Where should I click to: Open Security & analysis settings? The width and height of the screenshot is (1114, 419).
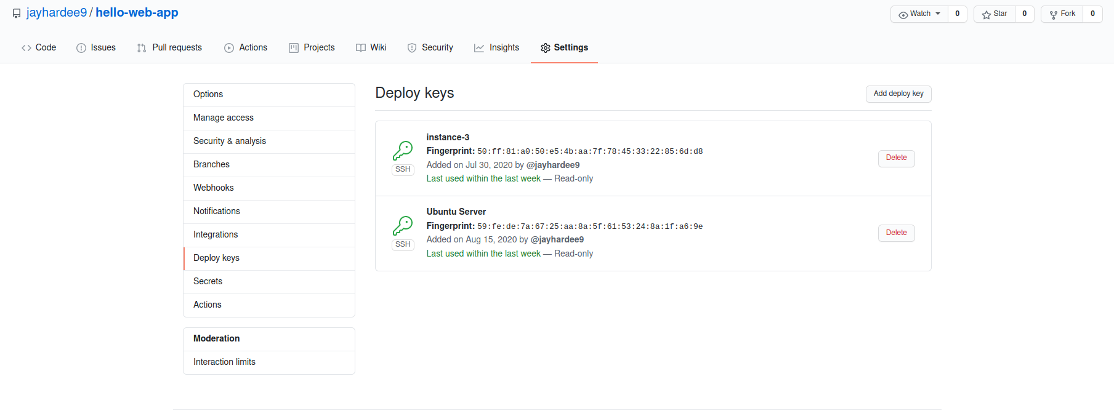click(269, 142)
